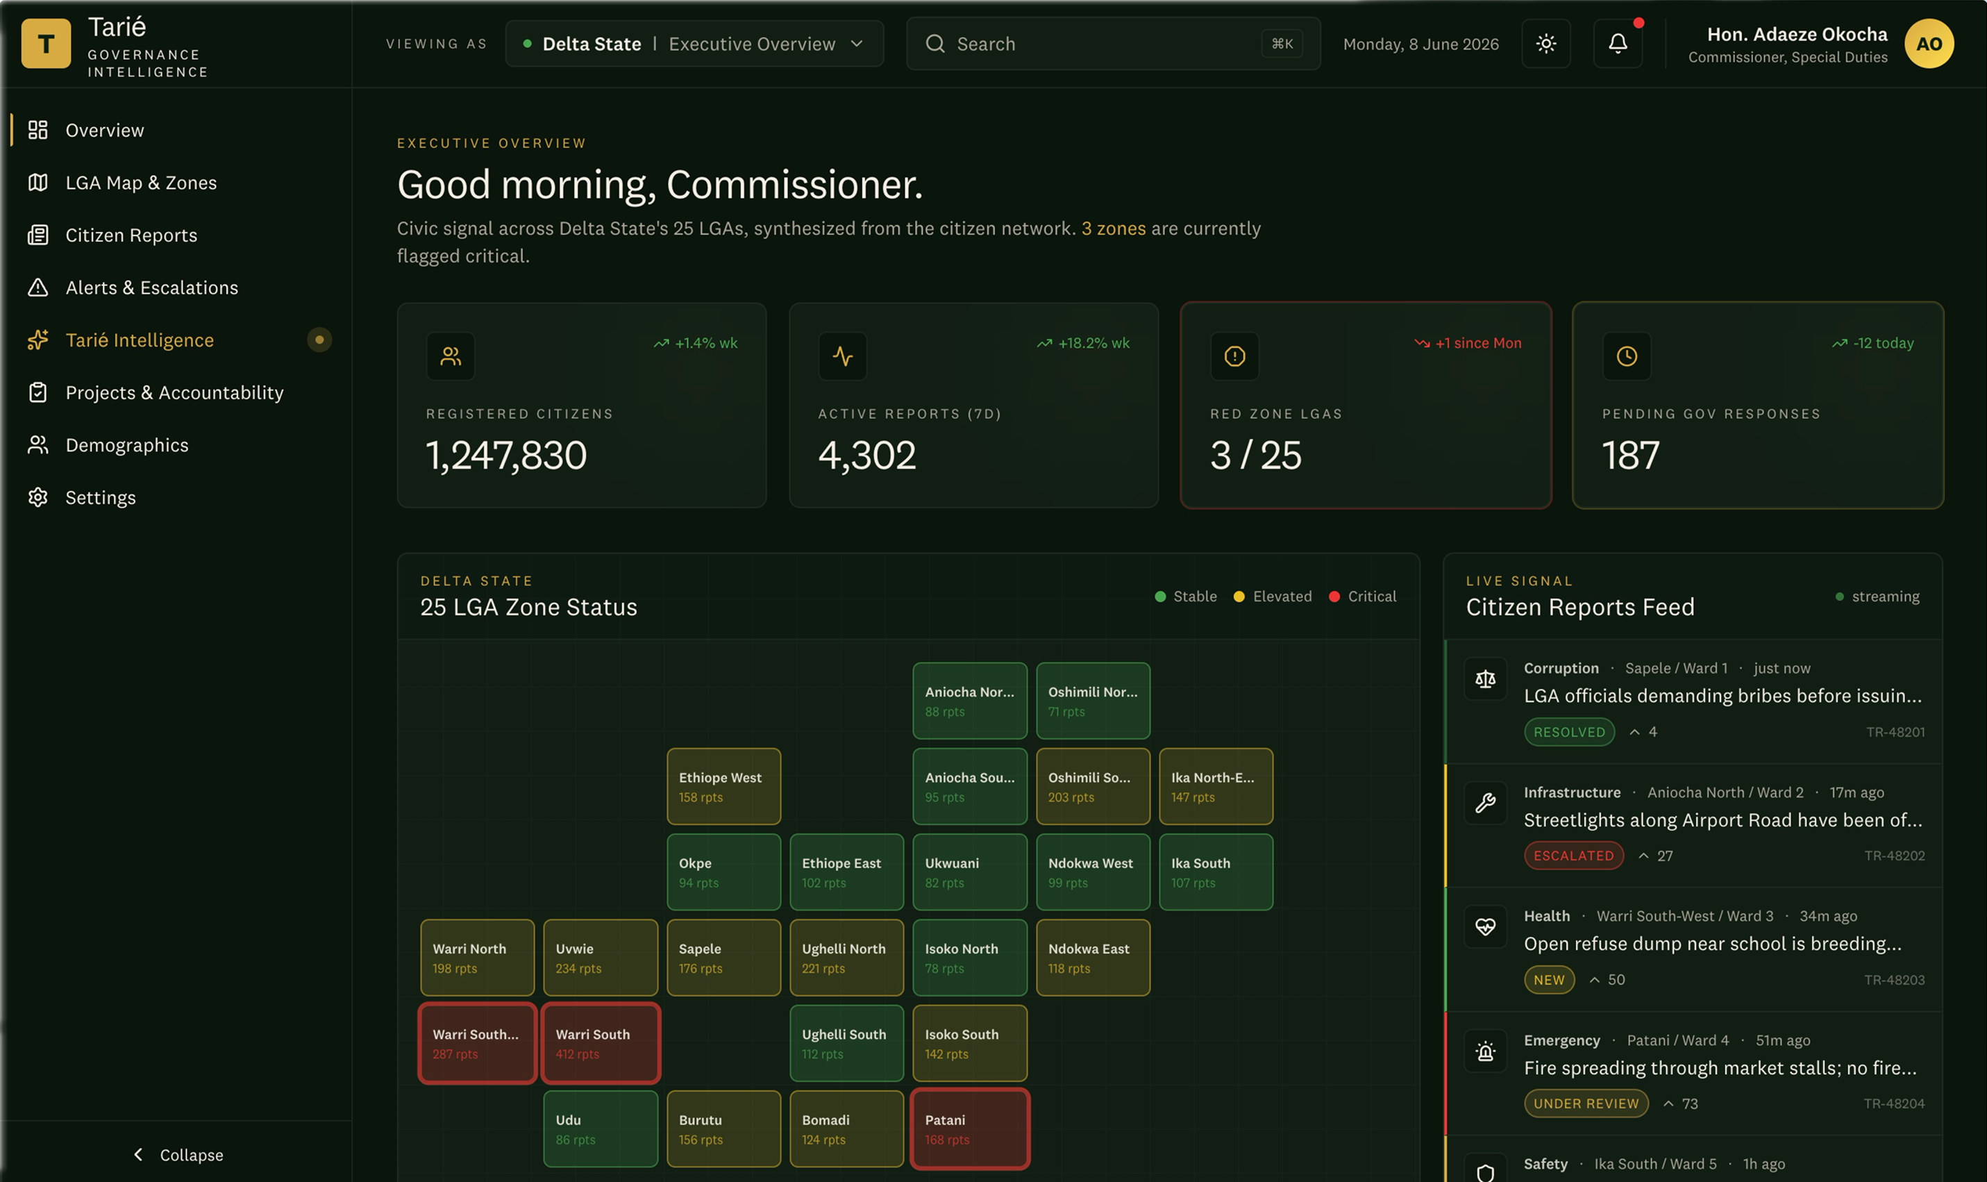Click the Tarié T logo icon

pyautogui.click(x=45, y=44)
